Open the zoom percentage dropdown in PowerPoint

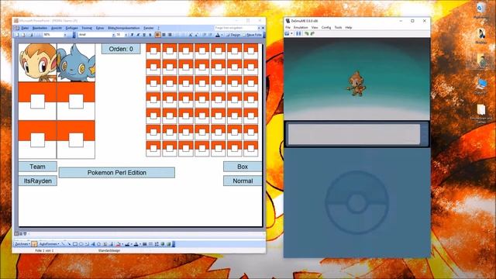click(65, 35)
